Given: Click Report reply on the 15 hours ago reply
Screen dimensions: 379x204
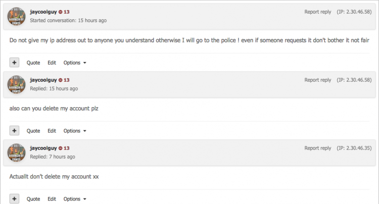Looking at the screenshot, I should (318, 80).
